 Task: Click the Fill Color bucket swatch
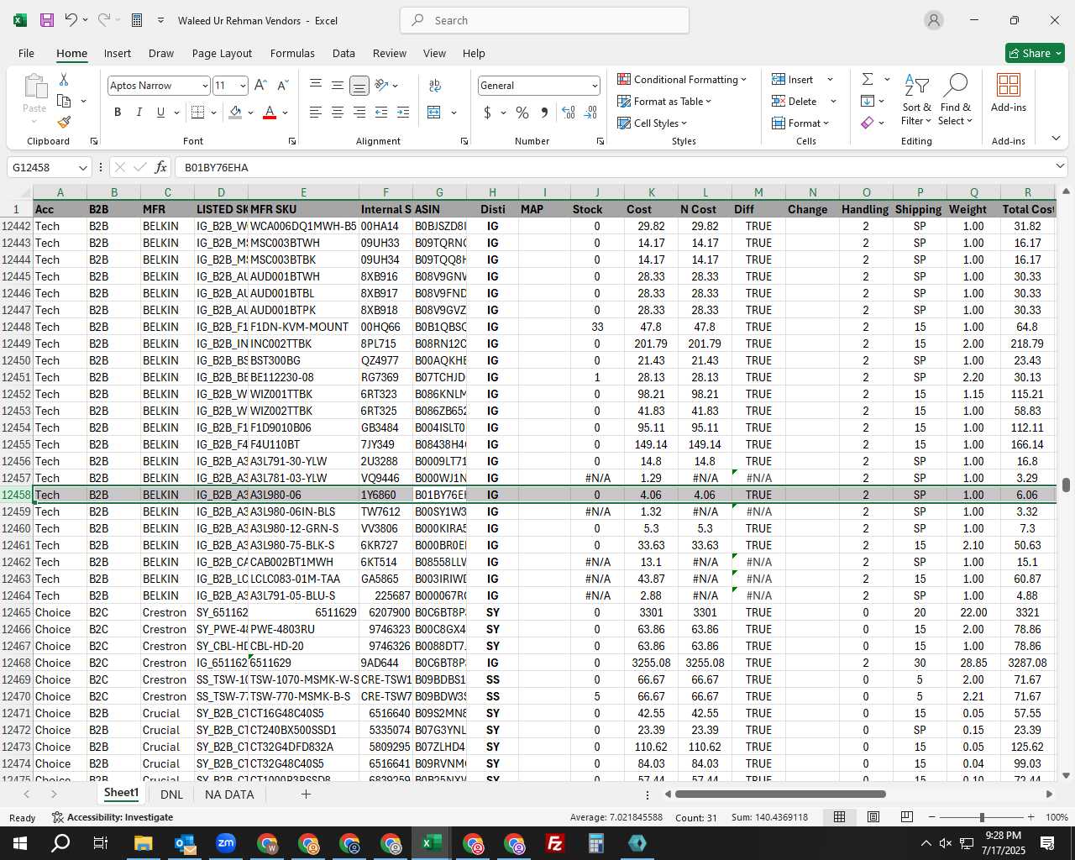(x=235, y=113)
